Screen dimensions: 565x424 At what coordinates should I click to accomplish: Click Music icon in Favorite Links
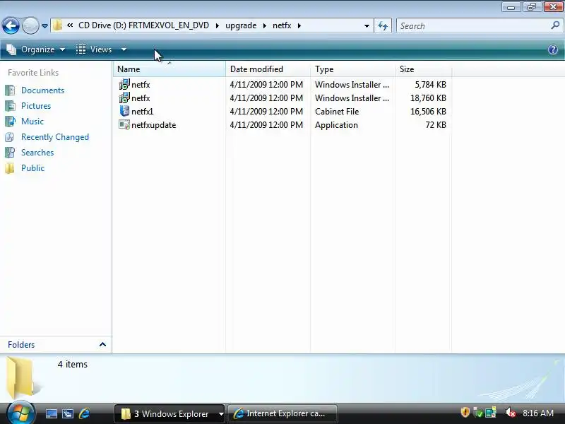pyautogui.click(x=10, y=121)
